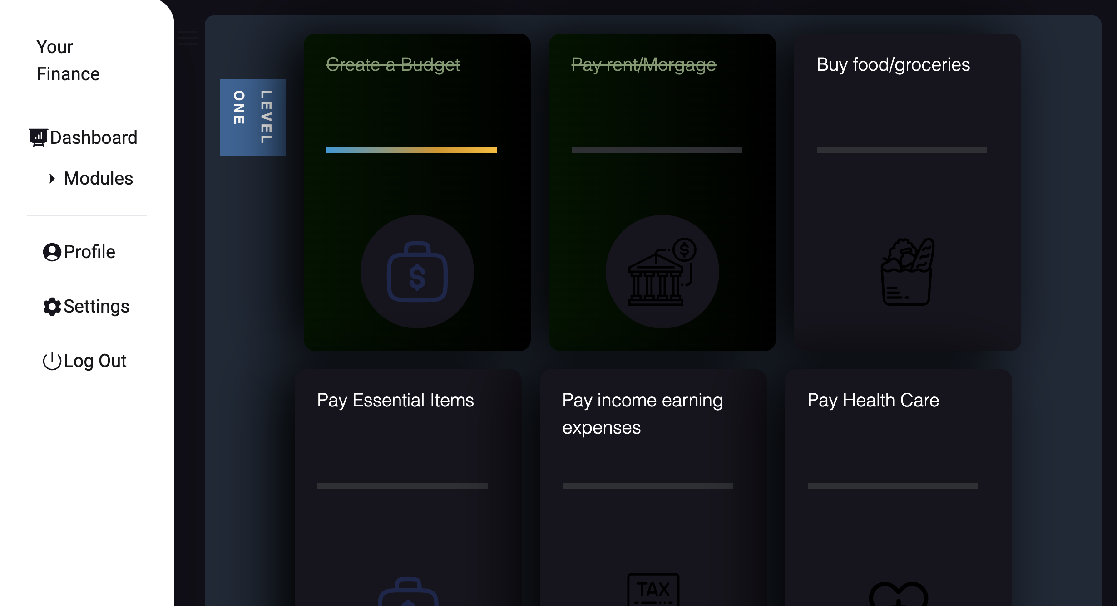Screen dimensions: 1117x606
Task: Toggle the hamburger menu behind the sidebar
Action: point(187,38)
